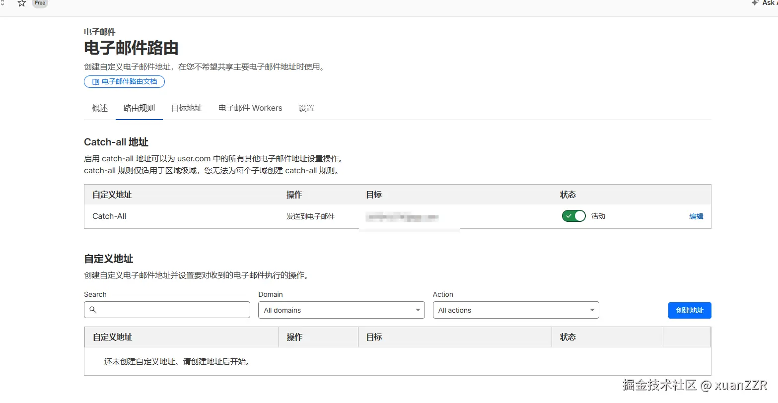Click the Action filter label
778x403 pixels.
click(x=443, y=294)
